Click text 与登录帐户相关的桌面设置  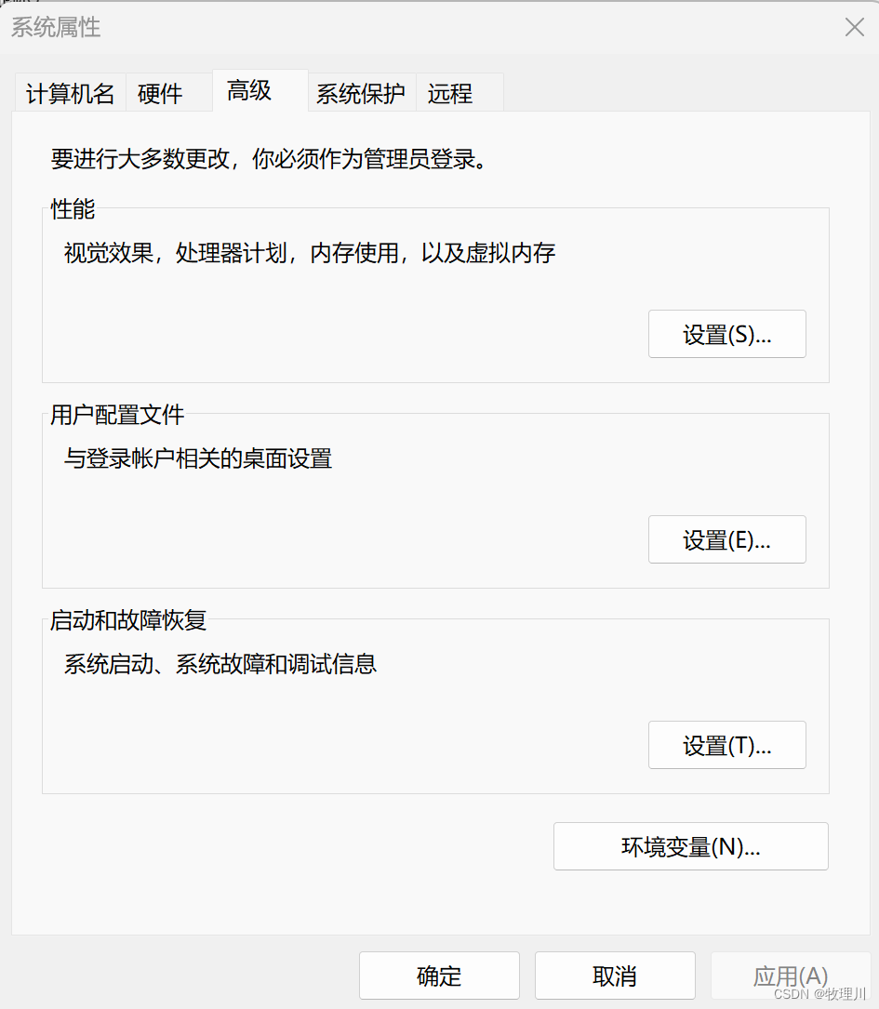[197, 458]
